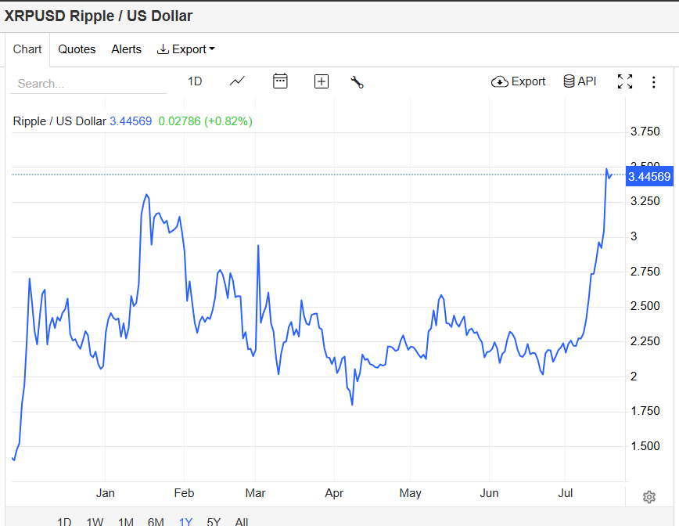This screenshot has width=679, height=526.
Task: Open the wrench chart tools icon
Action: coord(357,82)
